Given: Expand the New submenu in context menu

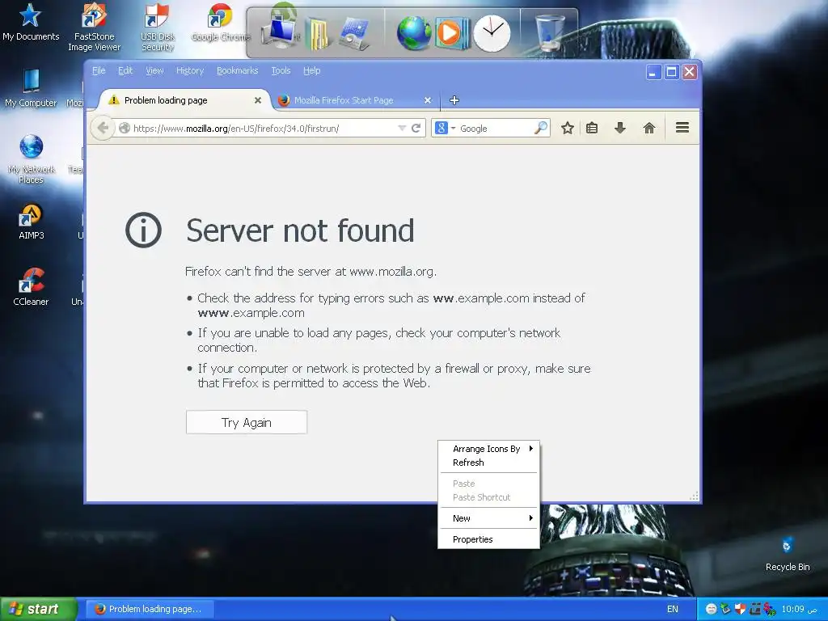Looking at the screenshot, I should 489,518.
